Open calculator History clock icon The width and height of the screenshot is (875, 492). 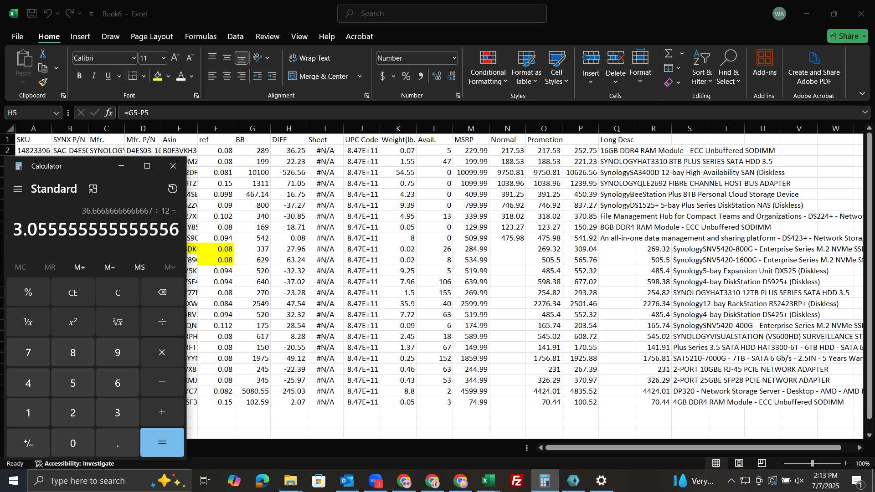(x=173, y=189)
